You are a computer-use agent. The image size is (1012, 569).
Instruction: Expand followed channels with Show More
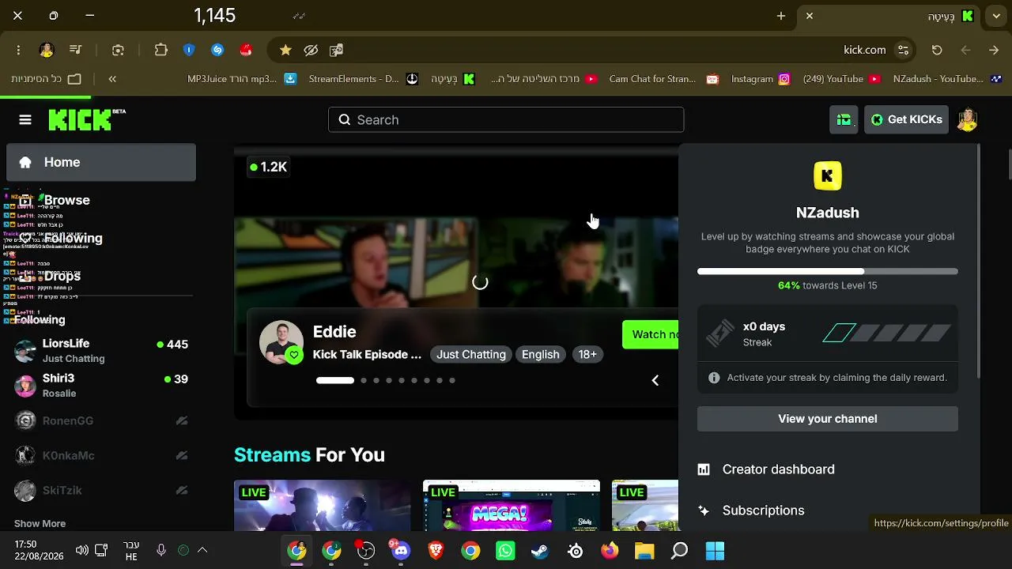tap(40, 524)
